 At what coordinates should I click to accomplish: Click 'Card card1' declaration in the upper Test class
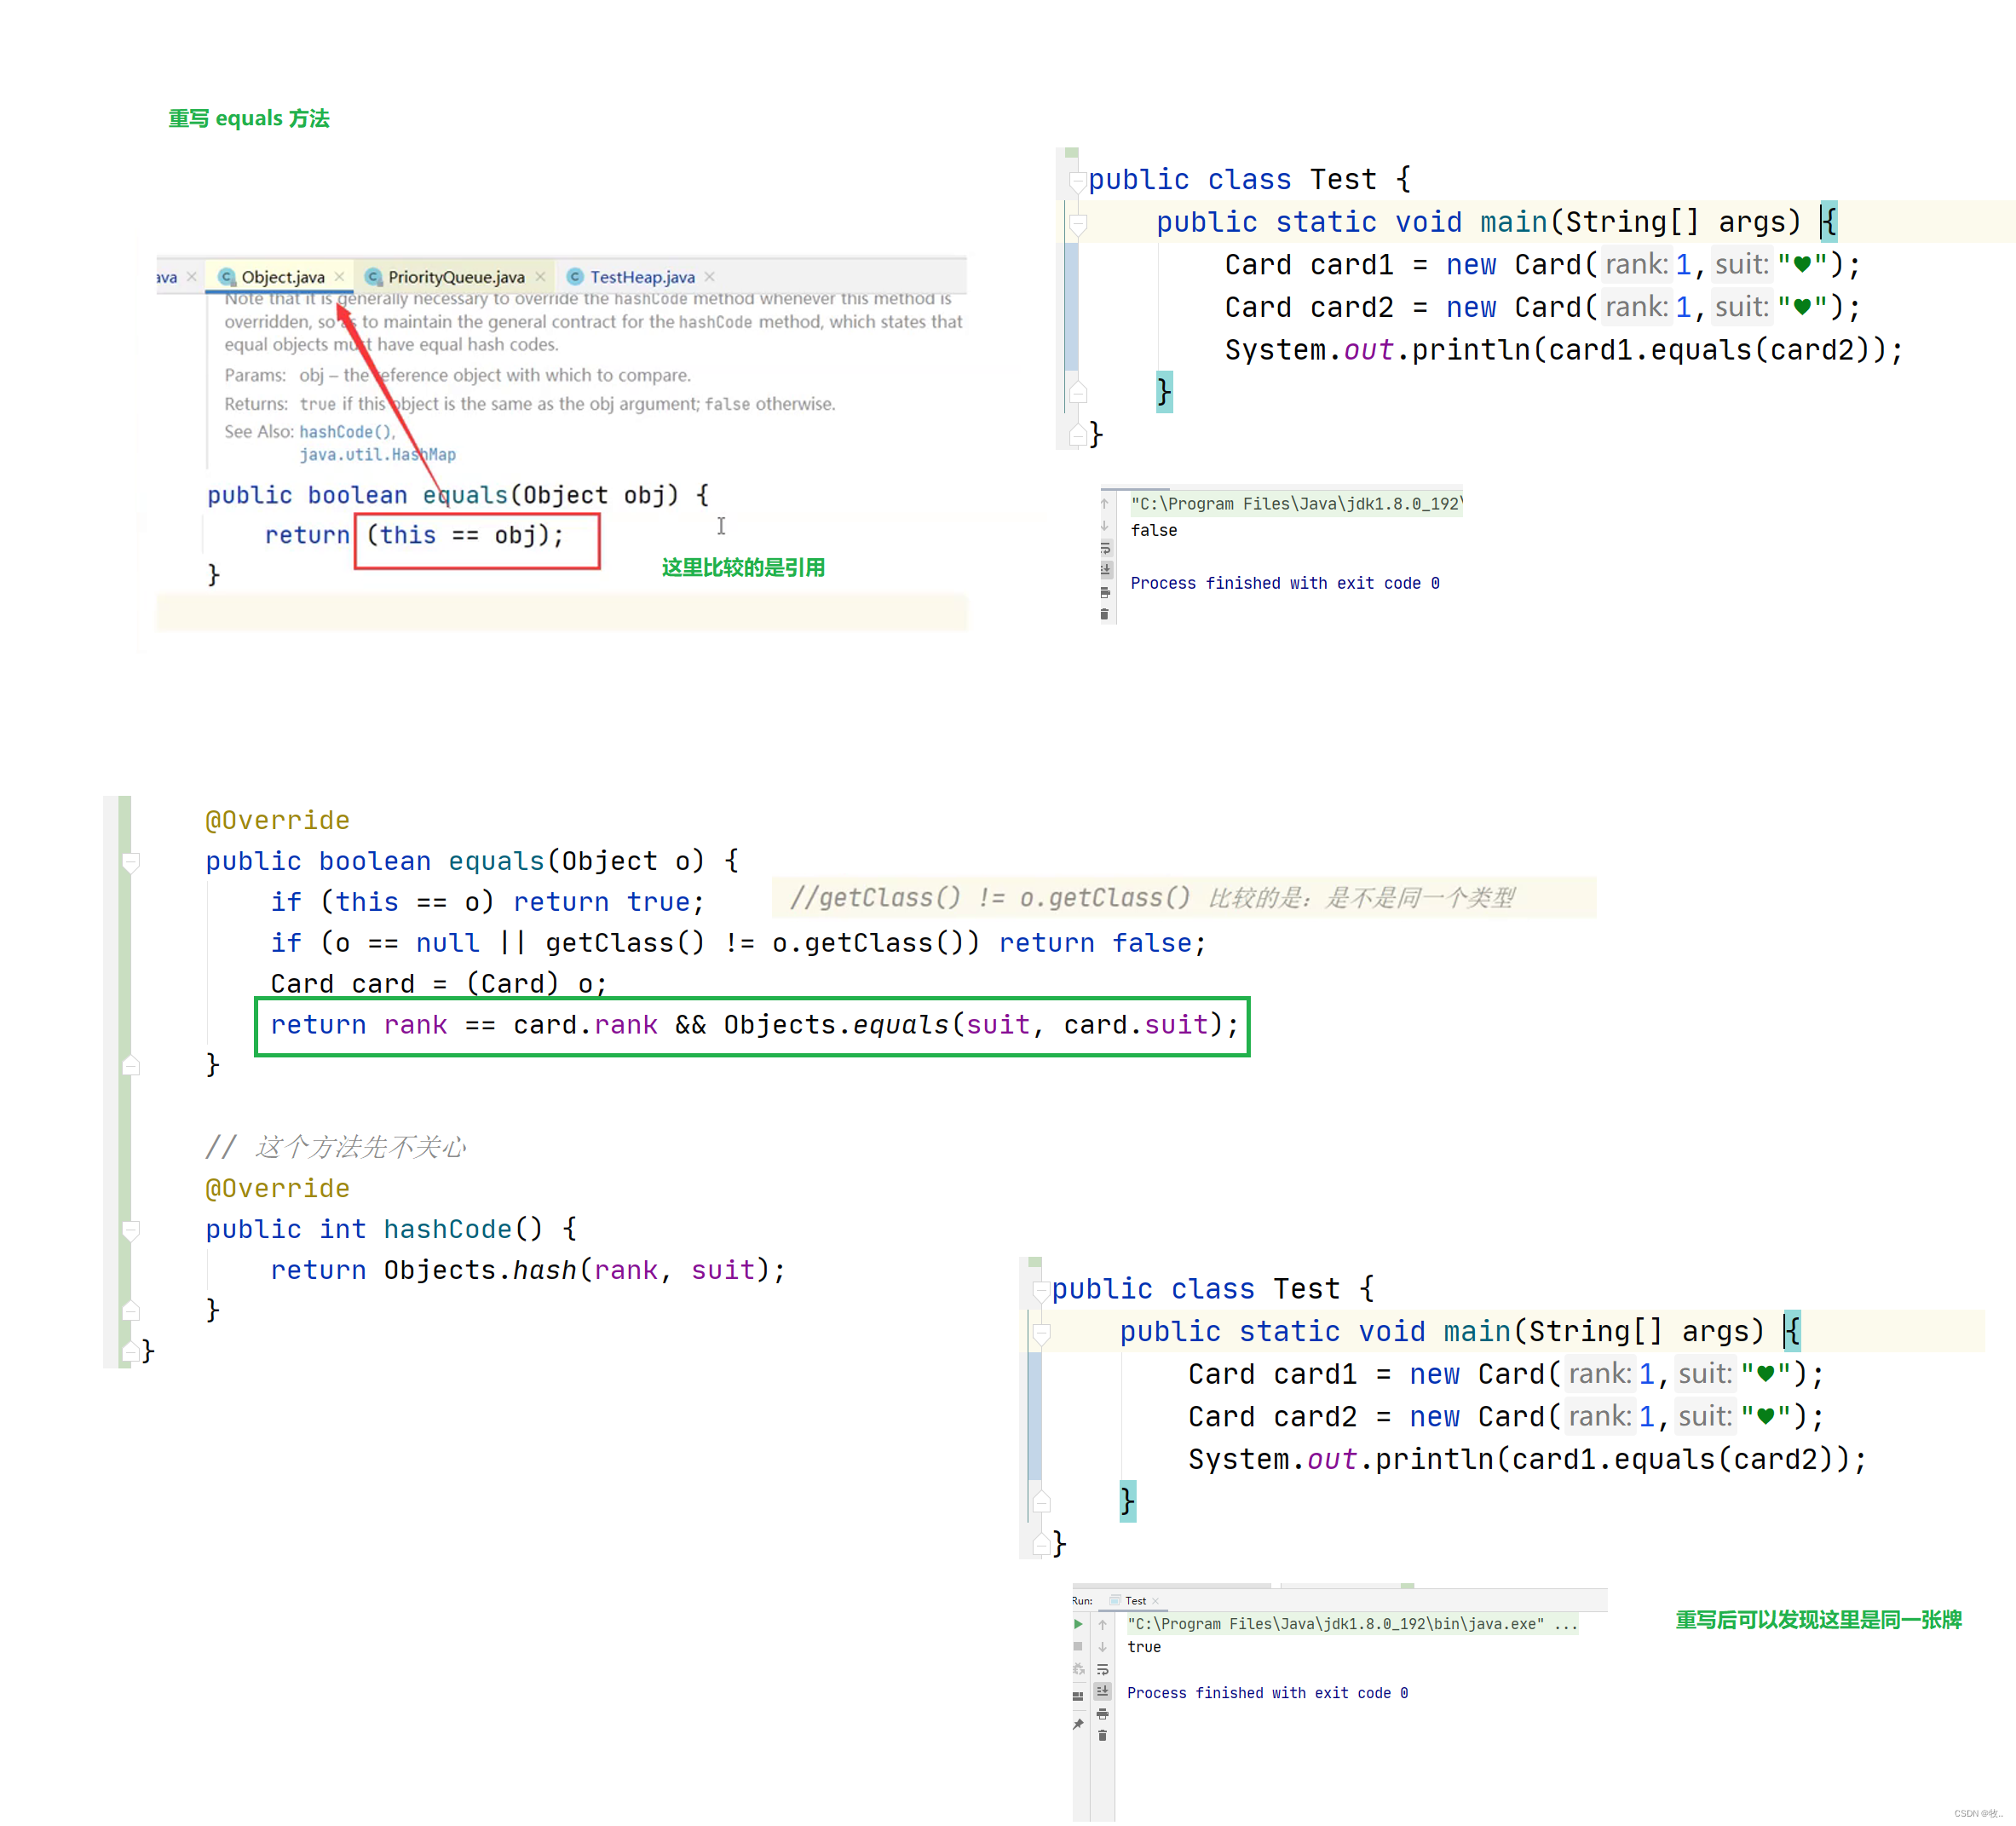pos(1542,265)
